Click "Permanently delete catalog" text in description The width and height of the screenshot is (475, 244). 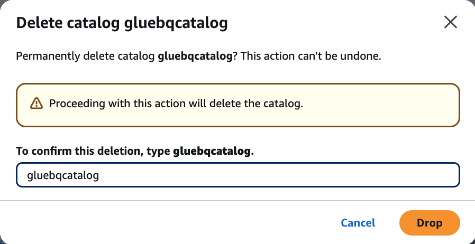(86, 57)
